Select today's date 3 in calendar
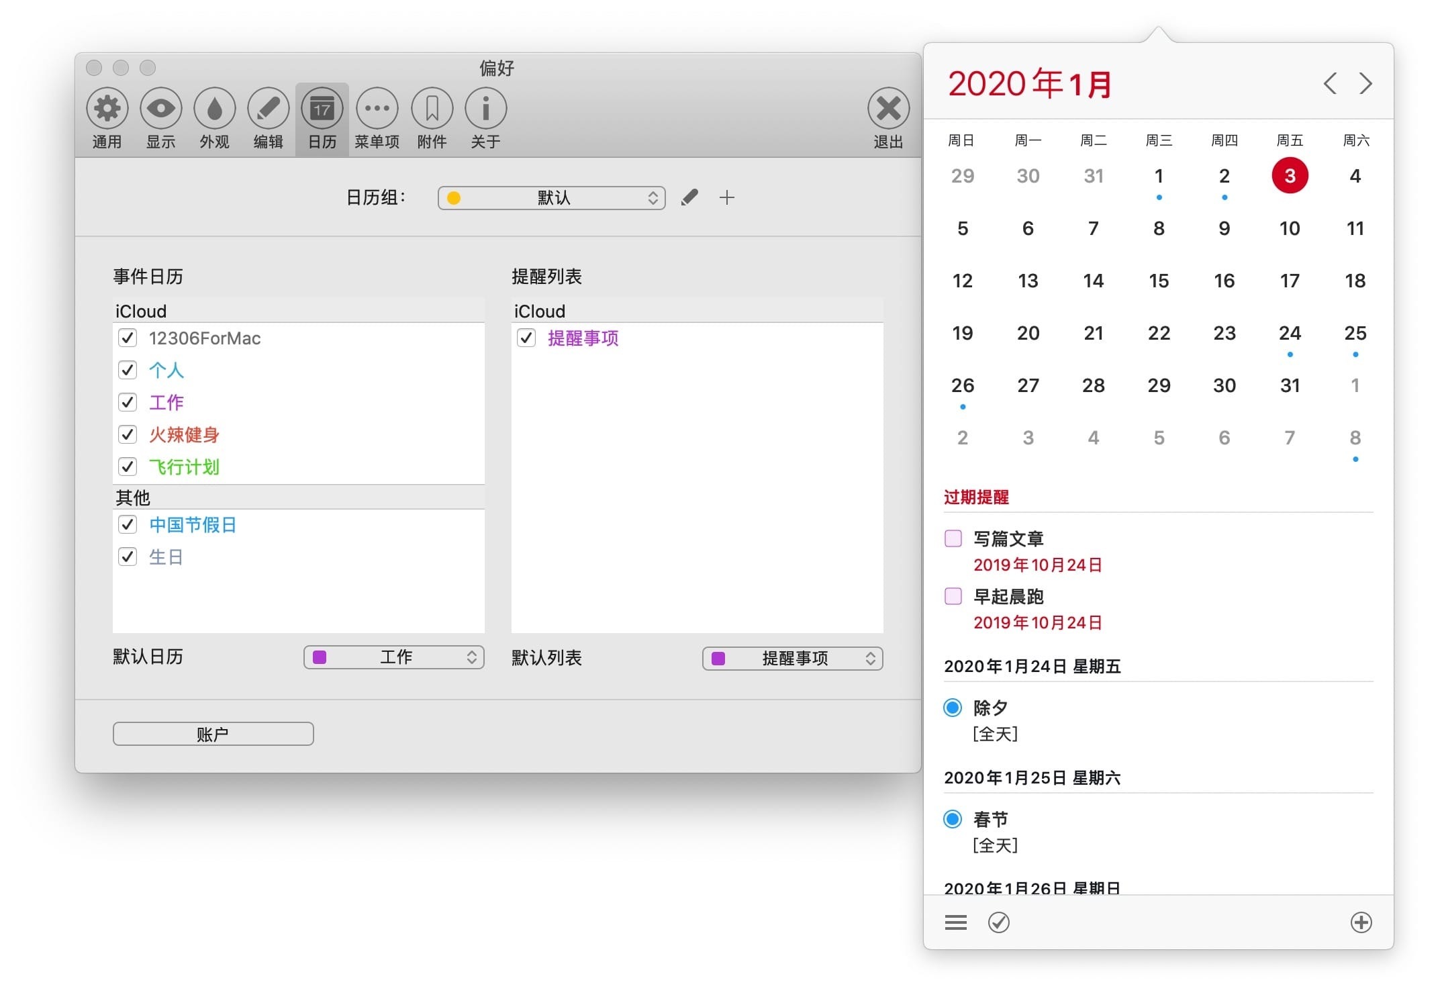Viewport: 1442px width, 1003px height. (1290, 176)
